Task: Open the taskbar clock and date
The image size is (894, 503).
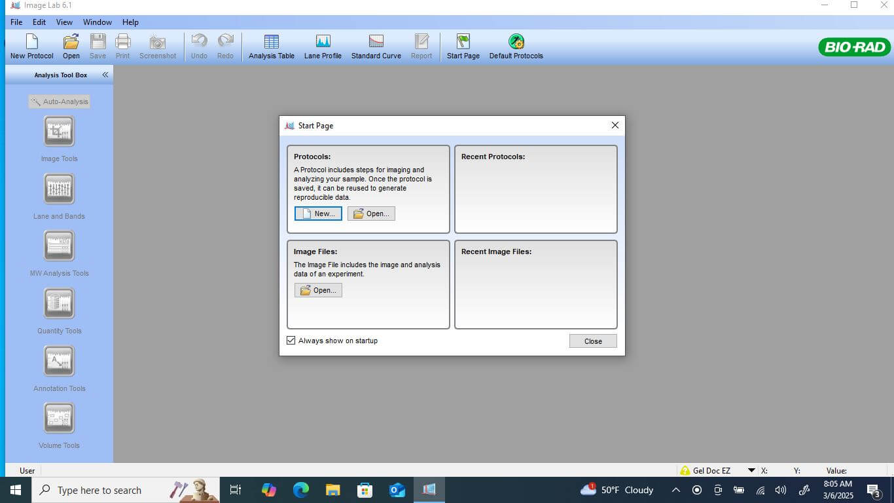Action: pos(837,490)
